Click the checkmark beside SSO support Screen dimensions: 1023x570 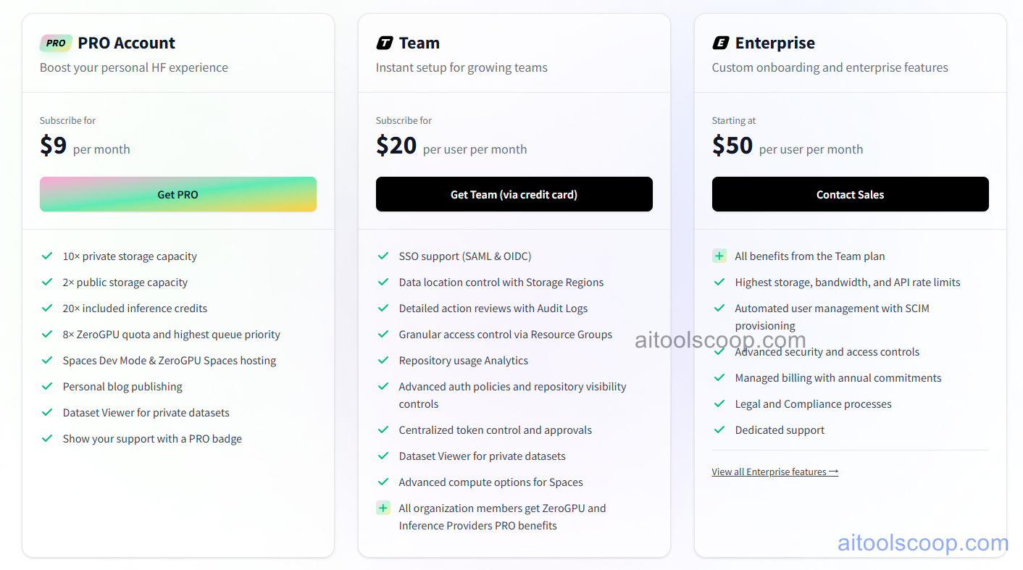[x=383, y=256]
